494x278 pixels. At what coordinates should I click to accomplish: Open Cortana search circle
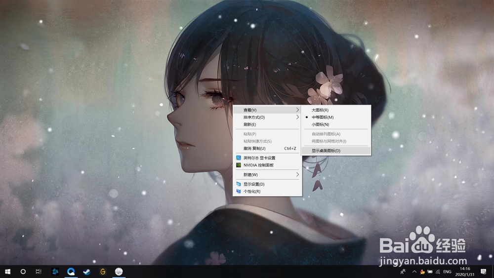click(23, 272)
